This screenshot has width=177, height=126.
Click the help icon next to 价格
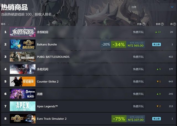coord(144,24)
